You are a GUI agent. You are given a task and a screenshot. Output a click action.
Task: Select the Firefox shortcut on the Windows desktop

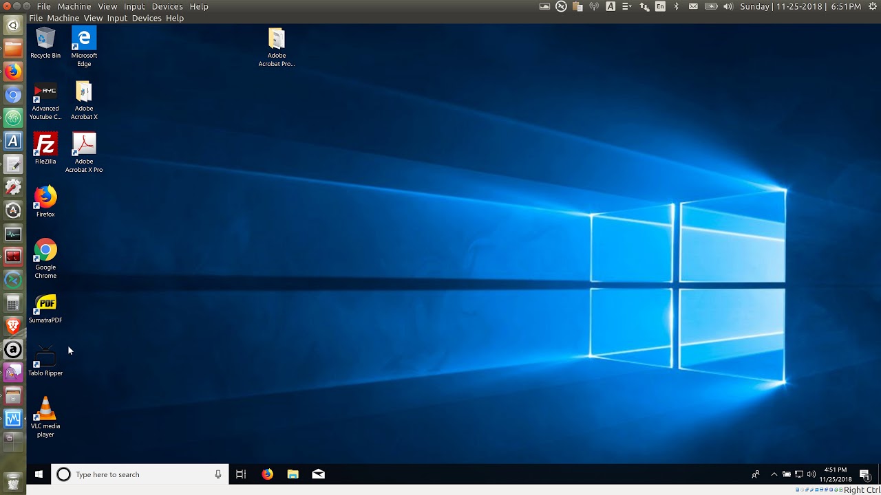45,201
